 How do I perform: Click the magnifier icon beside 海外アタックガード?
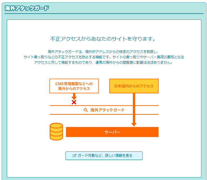click(86, 110)
